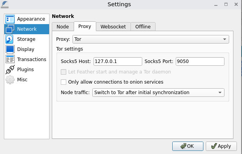Maximize the Settings window
Screen dimensions: 242x154
tap(226, 4)
